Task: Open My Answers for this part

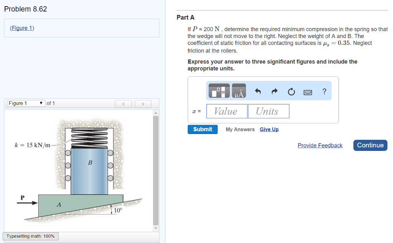Action: pyautogui.click(x=240, y=129)
